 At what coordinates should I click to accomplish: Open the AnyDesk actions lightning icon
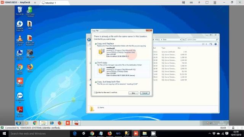point(199,3)
